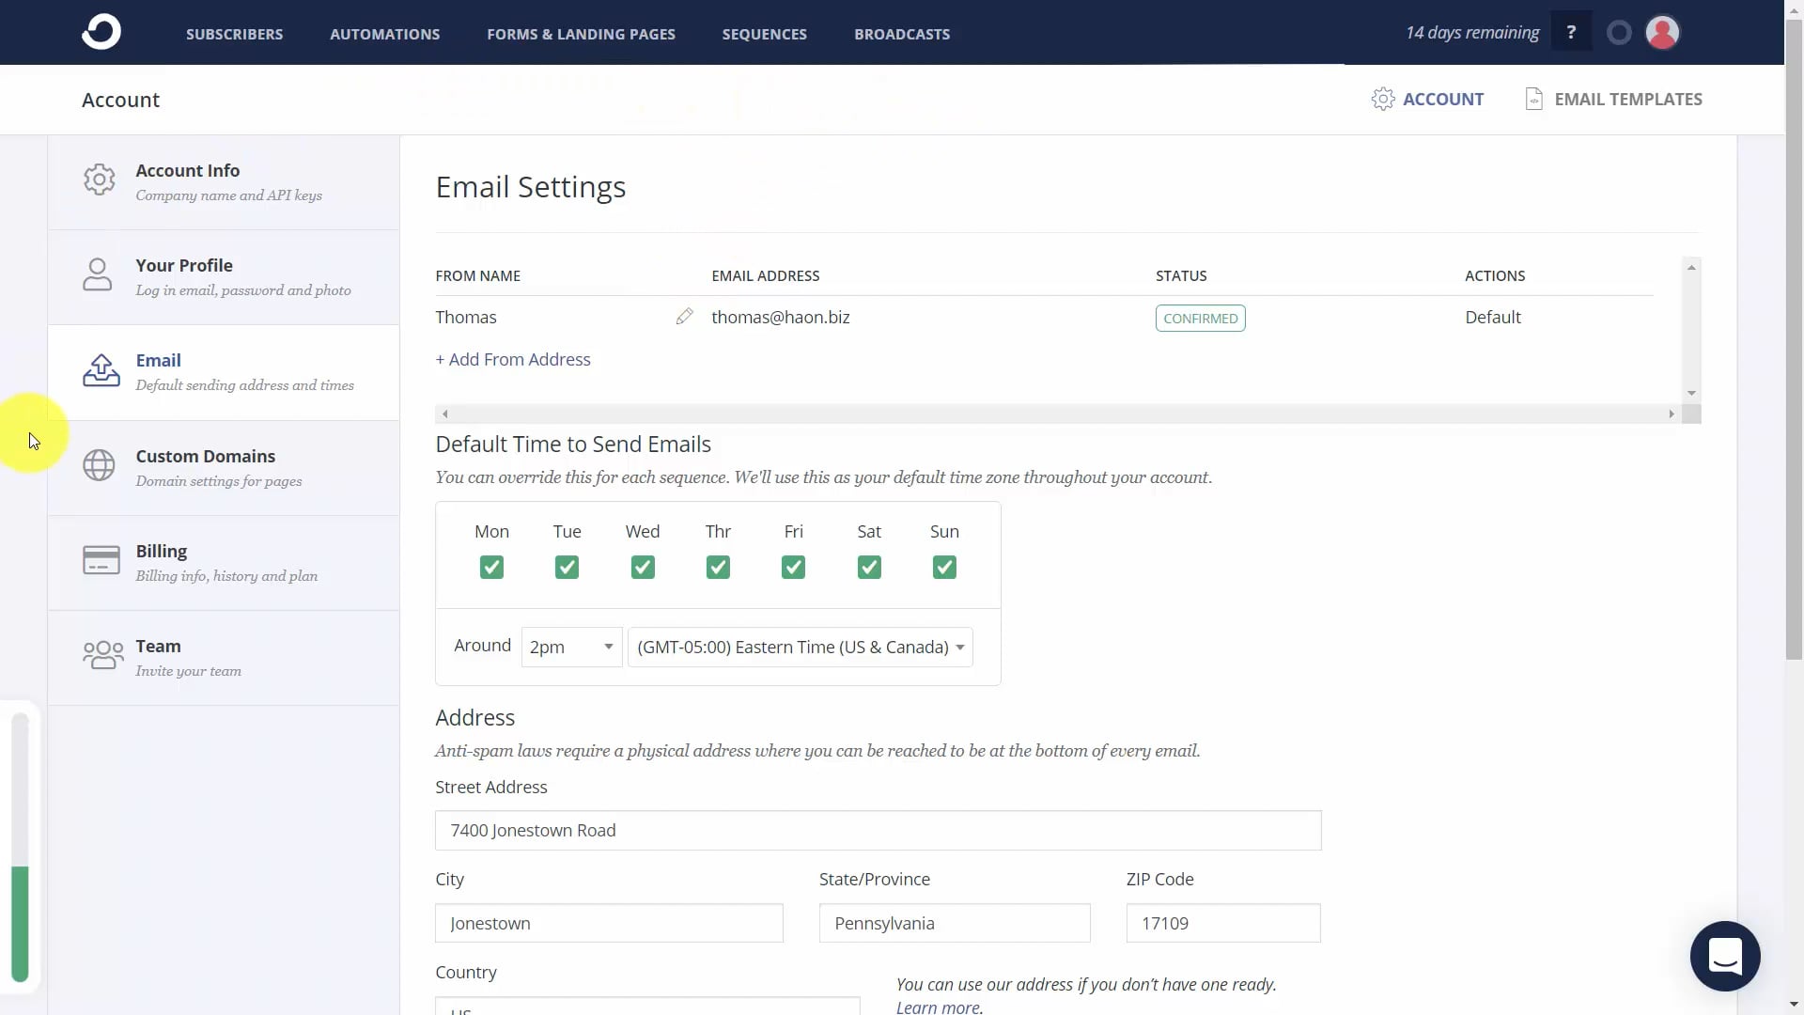Click the Learn more link
1804x1015 pixels.
coord(938,1007)
